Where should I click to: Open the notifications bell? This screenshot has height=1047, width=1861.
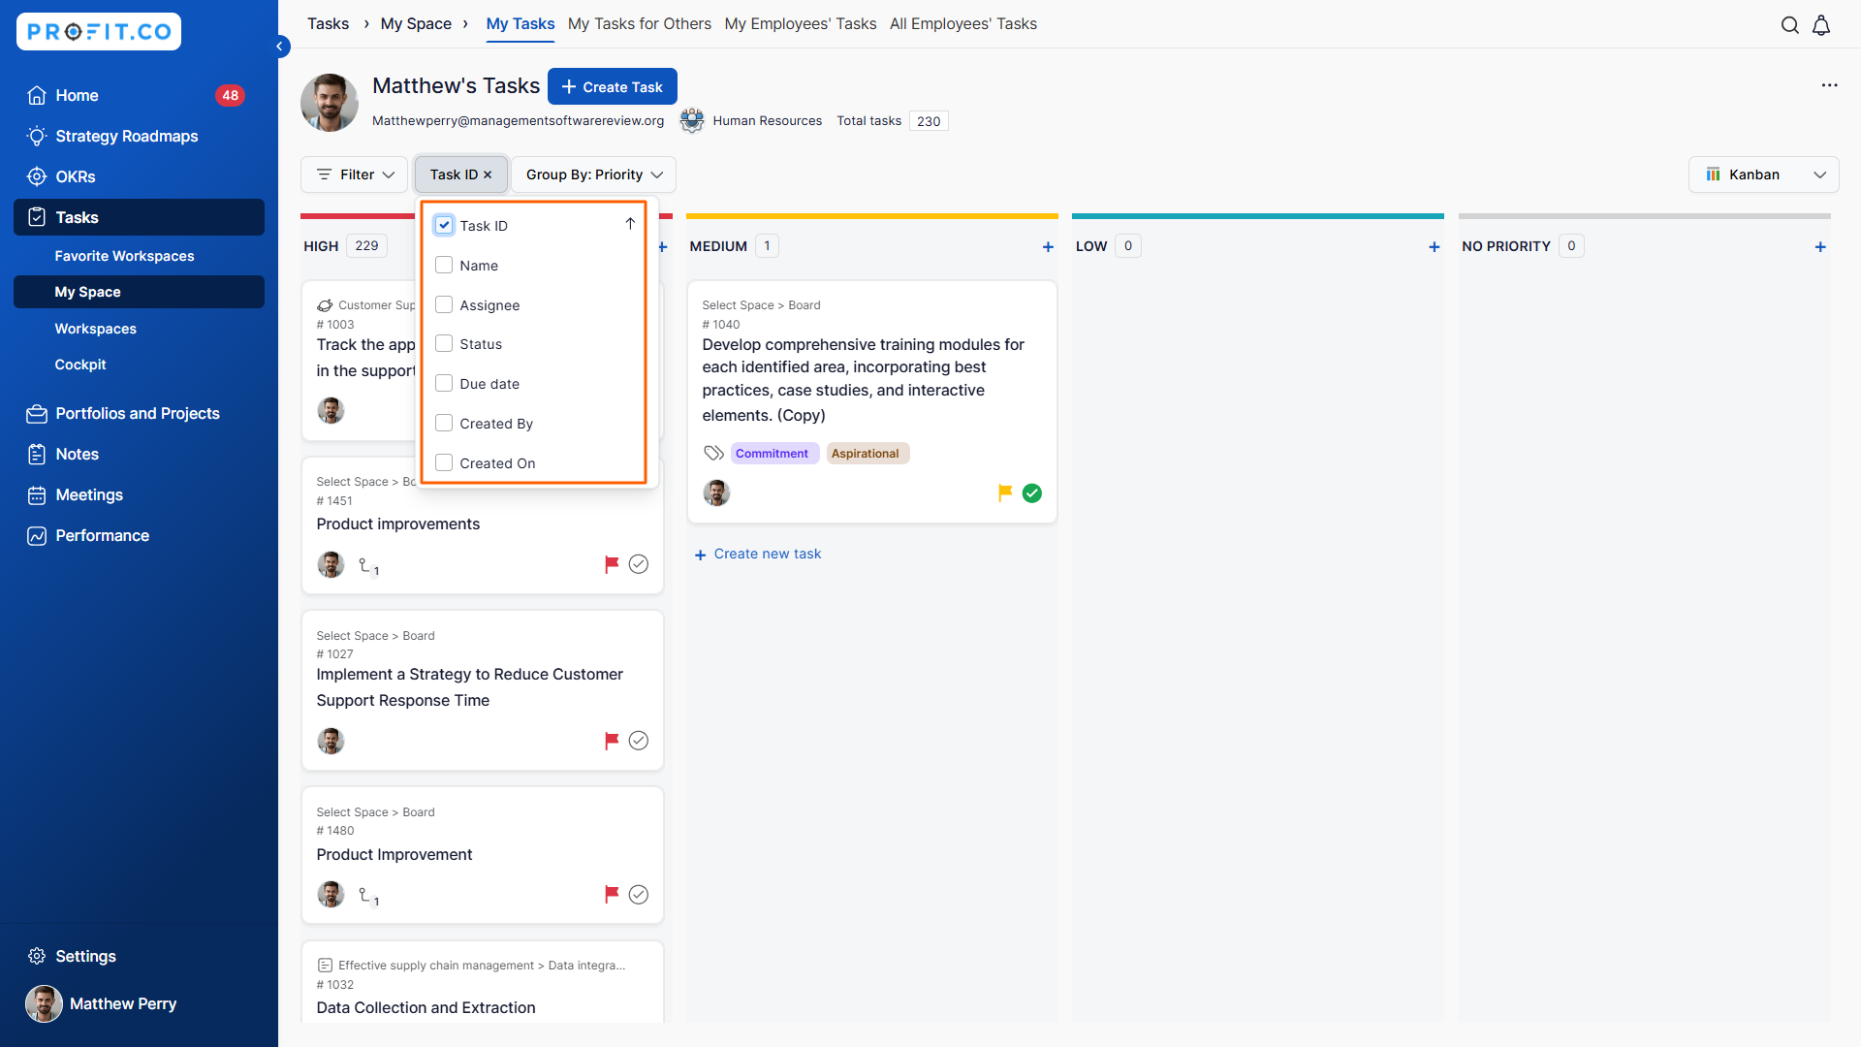coord(1821,25)
